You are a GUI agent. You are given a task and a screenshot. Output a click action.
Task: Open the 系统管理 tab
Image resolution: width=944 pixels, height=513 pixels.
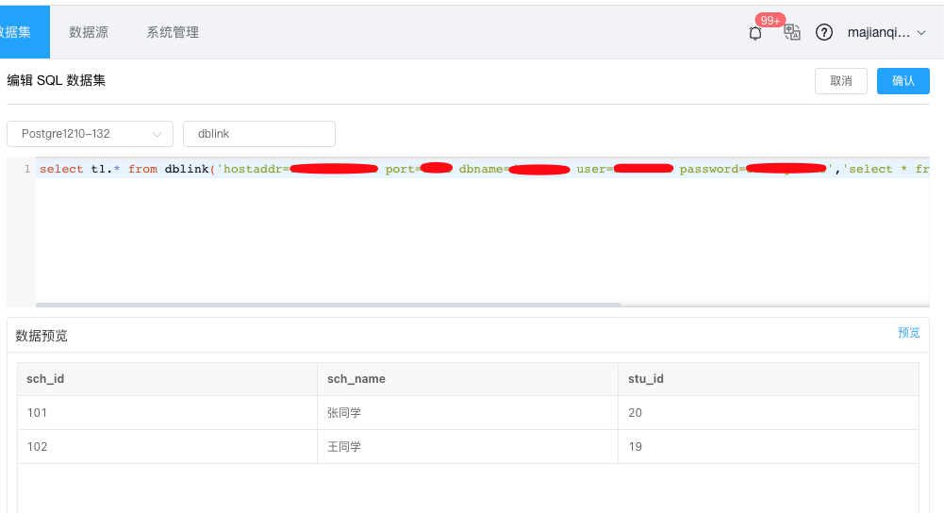(173, 32)
